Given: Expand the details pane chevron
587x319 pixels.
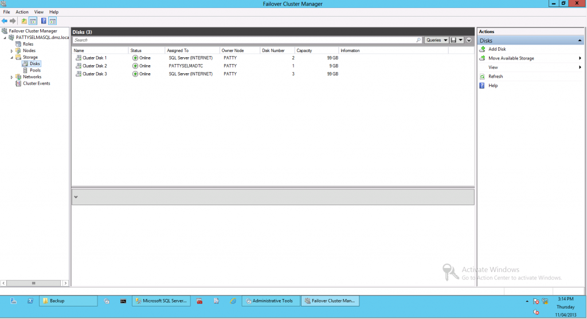Looking at the screenshot, I should click(76, 197).
